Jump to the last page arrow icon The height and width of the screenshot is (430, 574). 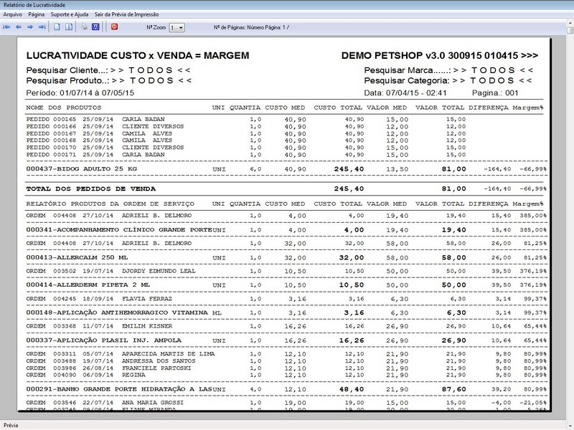tap(42, 27)
